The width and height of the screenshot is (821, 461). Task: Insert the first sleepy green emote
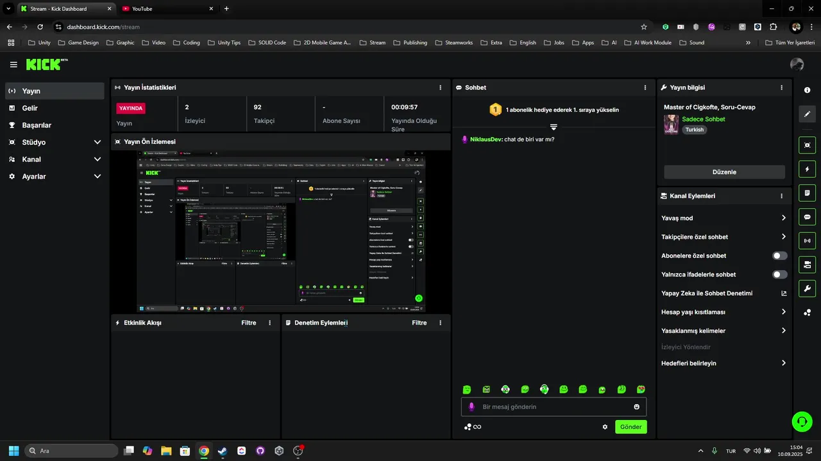point(467,389)
